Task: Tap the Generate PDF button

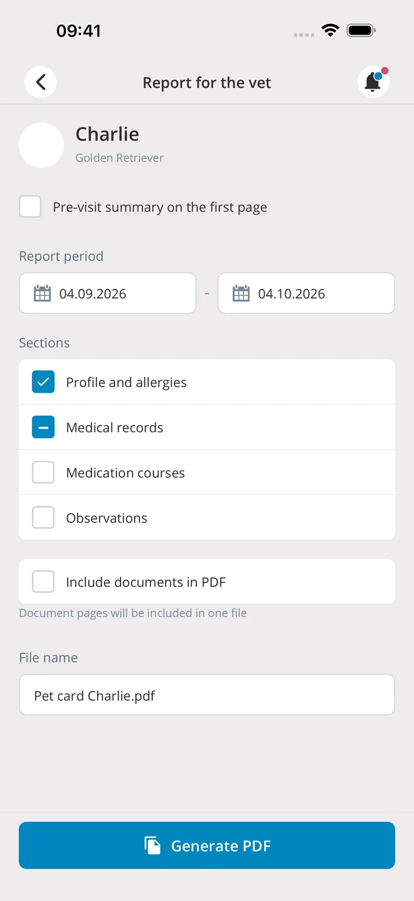Action: coord(207,846)
